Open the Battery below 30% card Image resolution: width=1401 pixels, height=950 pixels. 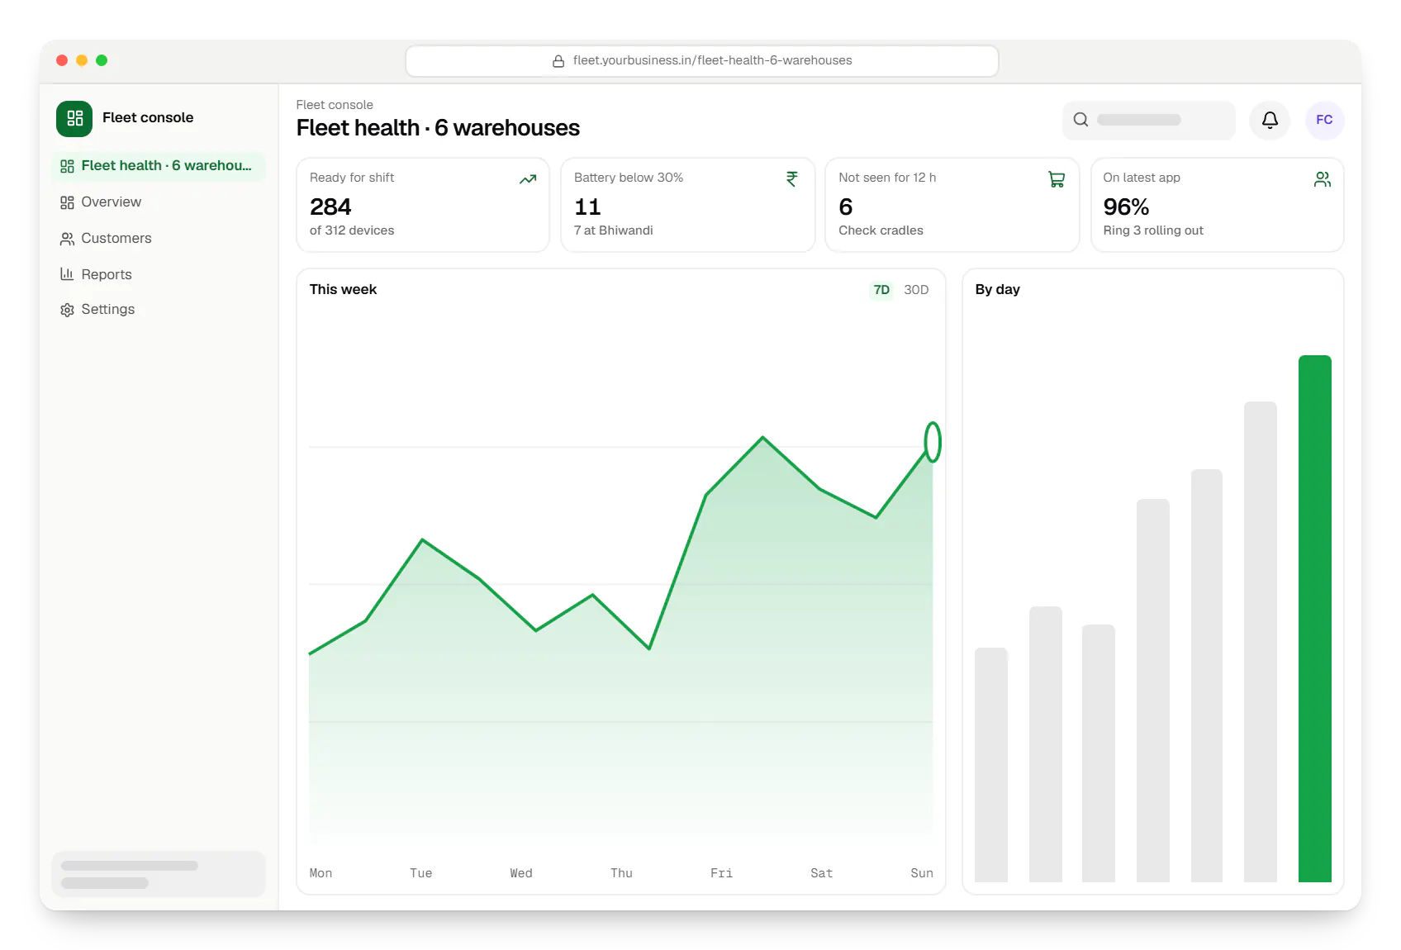pos(688,205)
